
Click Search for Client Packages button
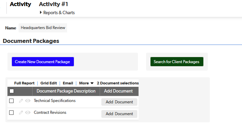[177, 62]
